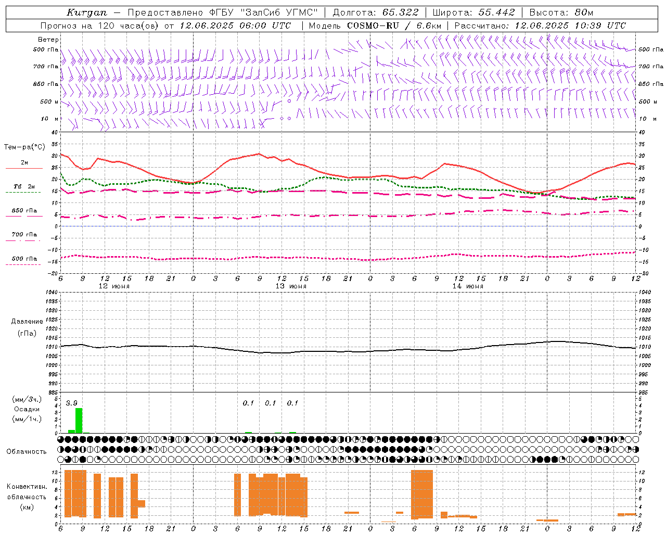Click the station name "Kurgan" in the header
The width and height of the screenshot is (666, 533).
87,12
